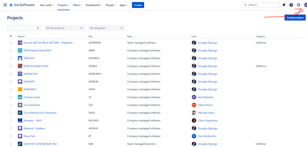Open Tom Brotherton's profile link

coord(207,136)
